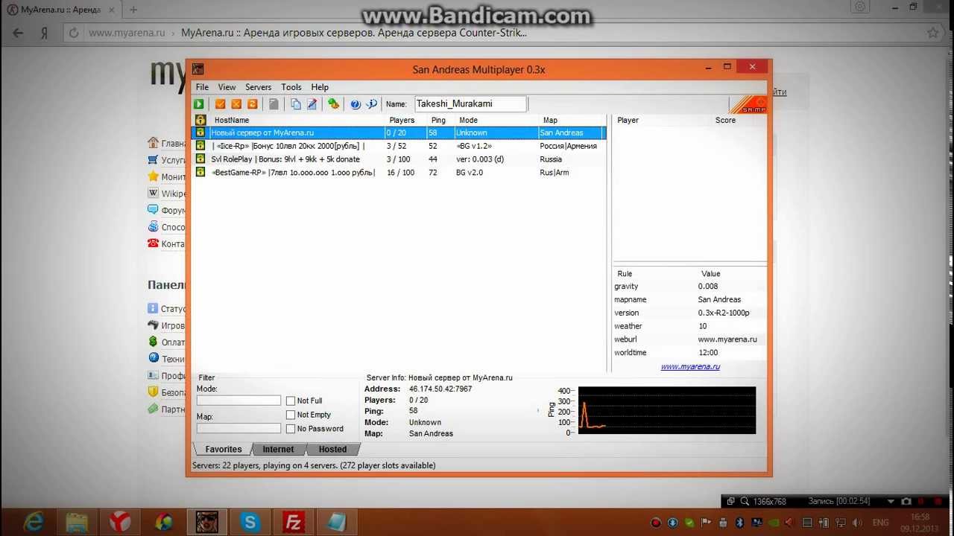Switch to the Internet tab
The height and width of the screenshot is (536, 954).
(x=278, y=449)
